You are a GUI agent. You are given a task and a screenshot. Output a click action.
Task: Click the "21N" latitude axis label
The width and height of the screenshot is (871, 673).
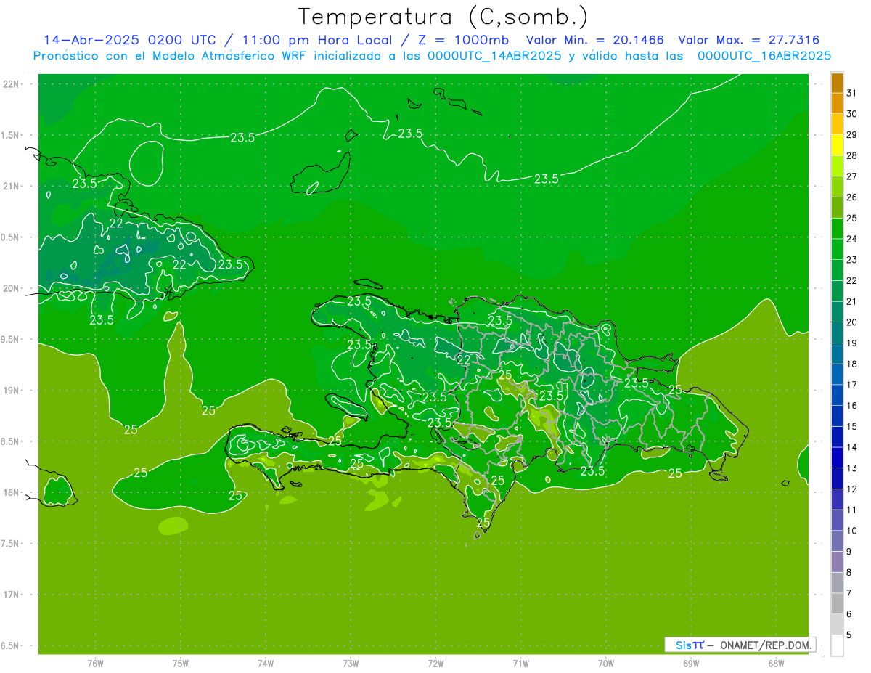click(12, 186)
